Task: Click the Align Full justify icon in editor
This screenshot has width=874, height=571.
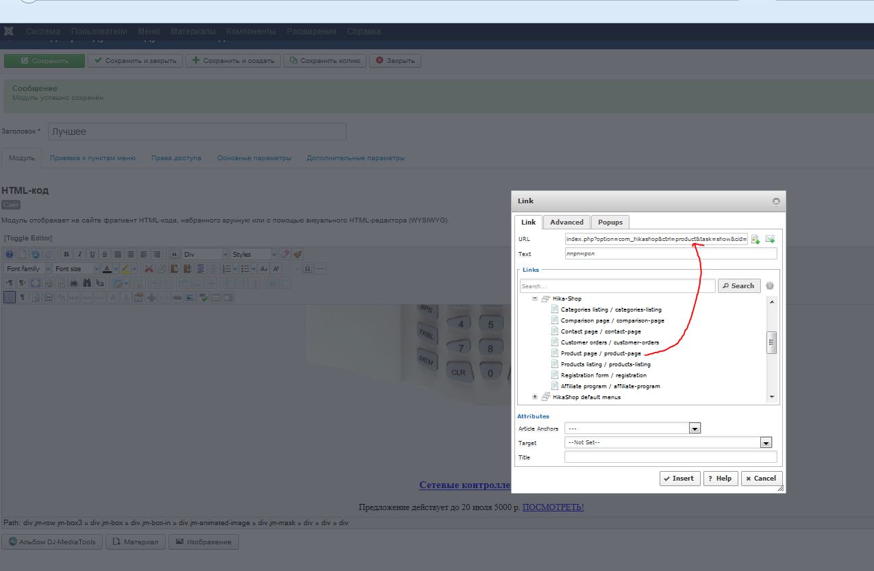Action: [118, 254]
